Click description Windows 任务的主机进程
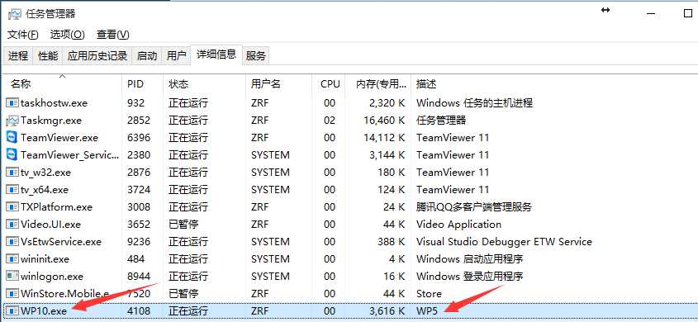 tap(474, 103)
